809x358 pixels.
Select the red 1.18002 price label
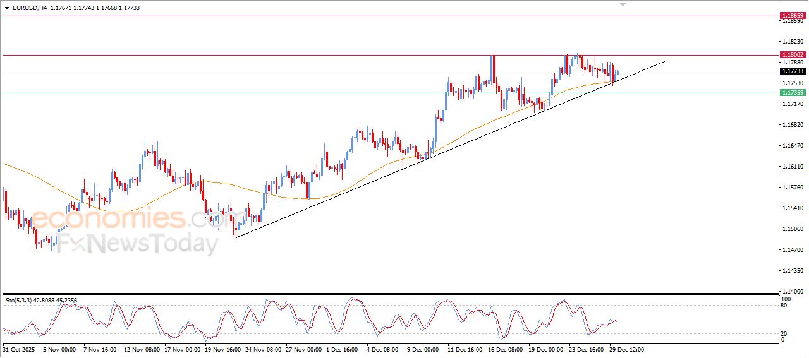coord(793,55)
